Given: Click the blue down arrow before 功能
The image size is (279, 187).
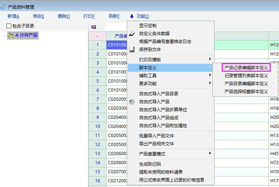Looking at the screenshot, I should [132, 16].
